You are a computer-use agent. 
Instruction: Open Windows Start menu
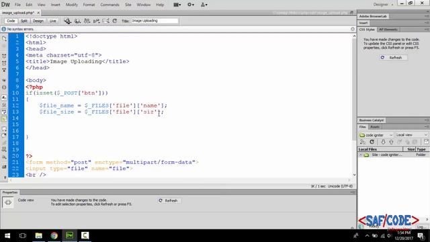click(7, 236)
